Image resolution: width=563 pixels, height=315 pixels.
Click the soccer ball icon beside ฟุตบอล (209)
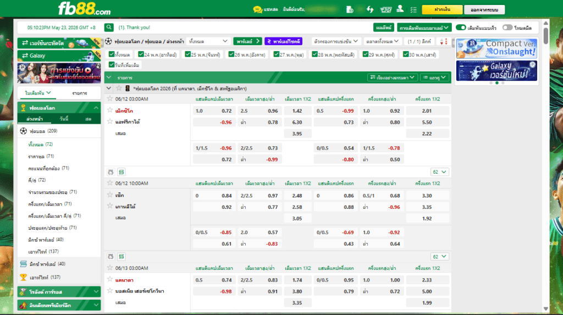point(23,131)
